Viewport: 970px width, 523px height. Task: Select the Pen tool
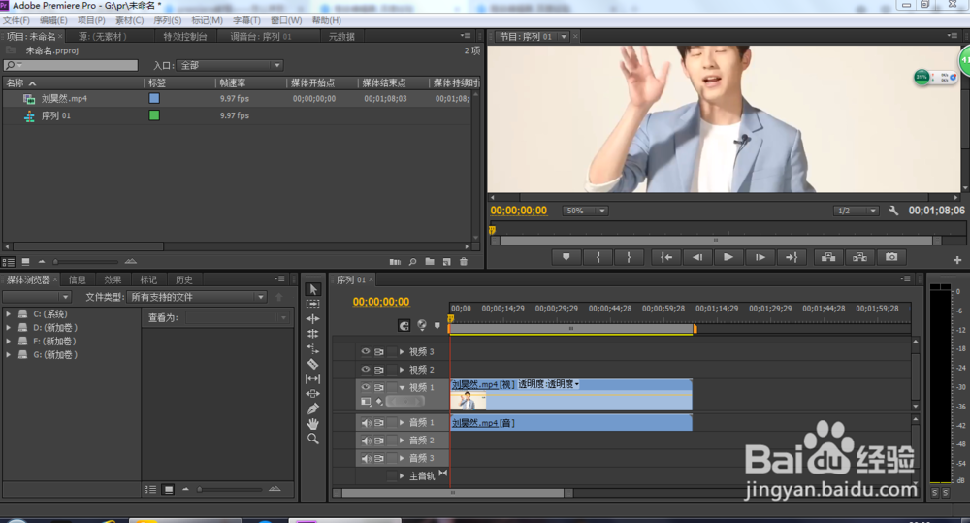313,409
